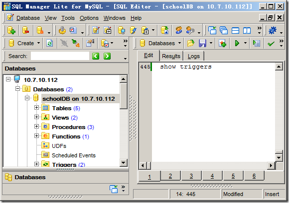Click the Search Next green arrow
Screen dimensions: 289x203
107,56
